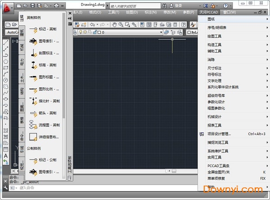Select the Table tool in draw toolbar
The image size is (270, 200).
tap(6, 149)
